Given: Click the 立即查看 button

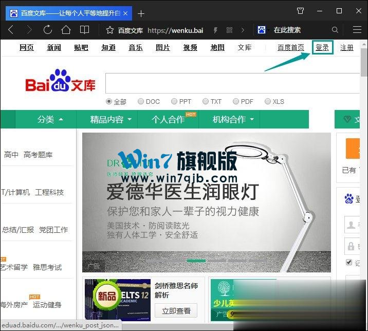Looking at the screenshot, I should (x=176, y=311).
